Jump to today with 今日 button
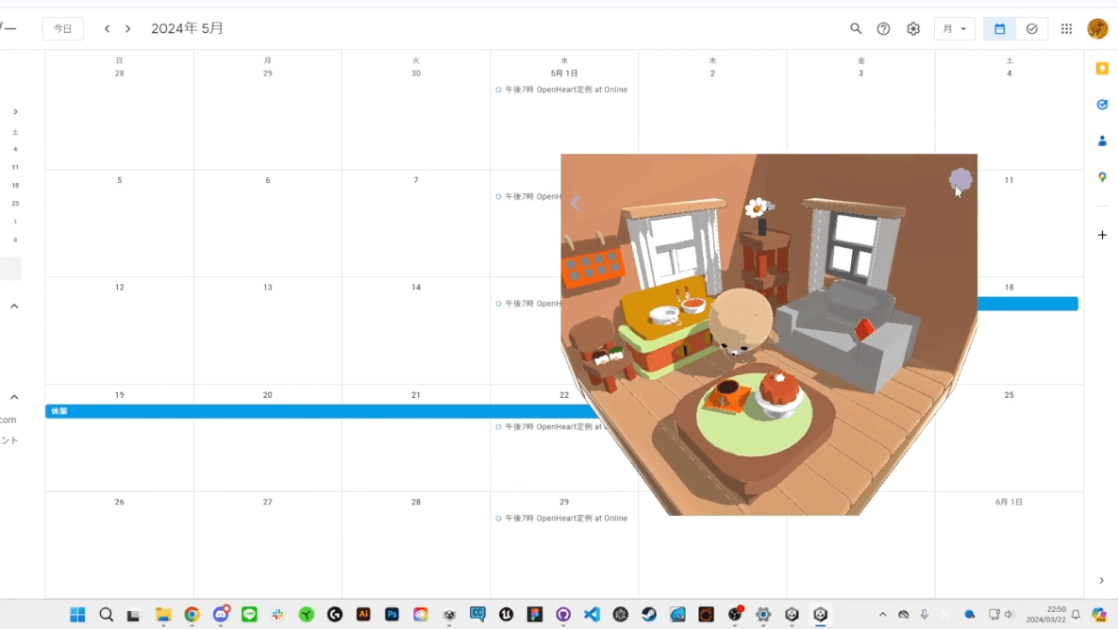The image size is (1118, 629). click(x=63, y=28)
